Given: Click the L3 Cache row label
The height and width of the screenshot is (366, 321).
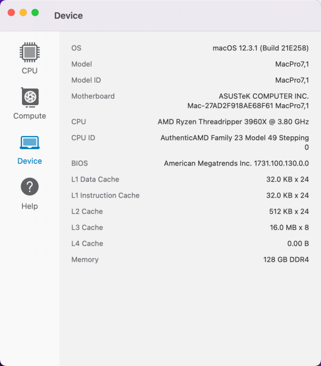Looking at the screenshot, I should [87, 227].
